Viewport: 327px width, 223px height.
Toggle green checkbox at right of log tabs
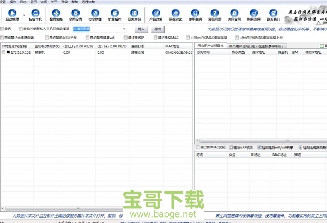tap(322, 46)
